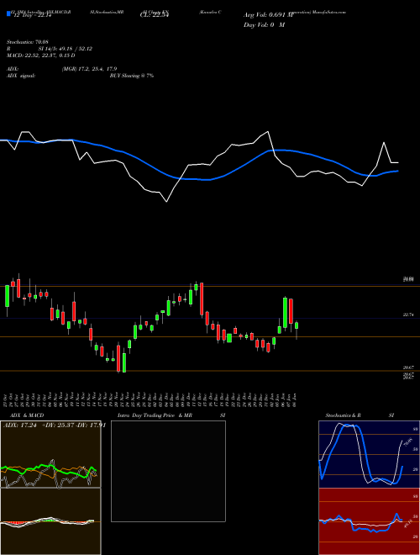Screen dimensions: 420x555
Task: Click the 70.08 label on the Stochastics chart
Action: (408, 443)
